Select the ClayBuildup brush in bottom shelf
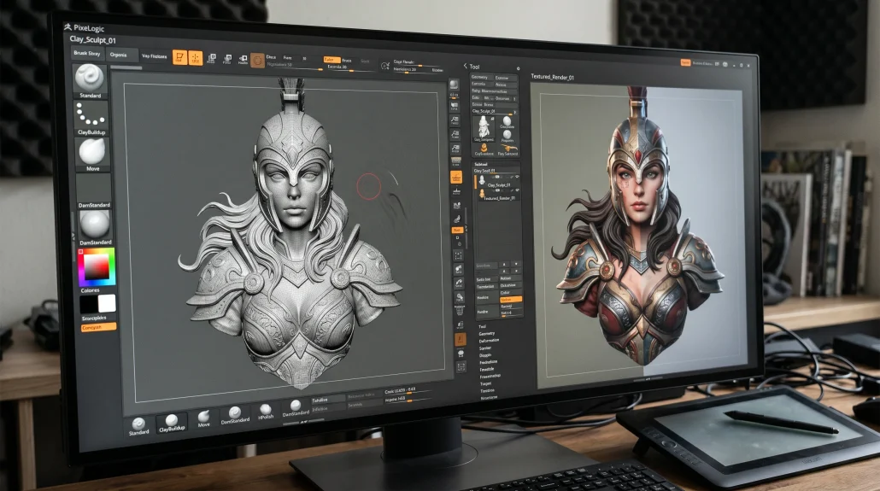The image size is (880, 491). 172,423
